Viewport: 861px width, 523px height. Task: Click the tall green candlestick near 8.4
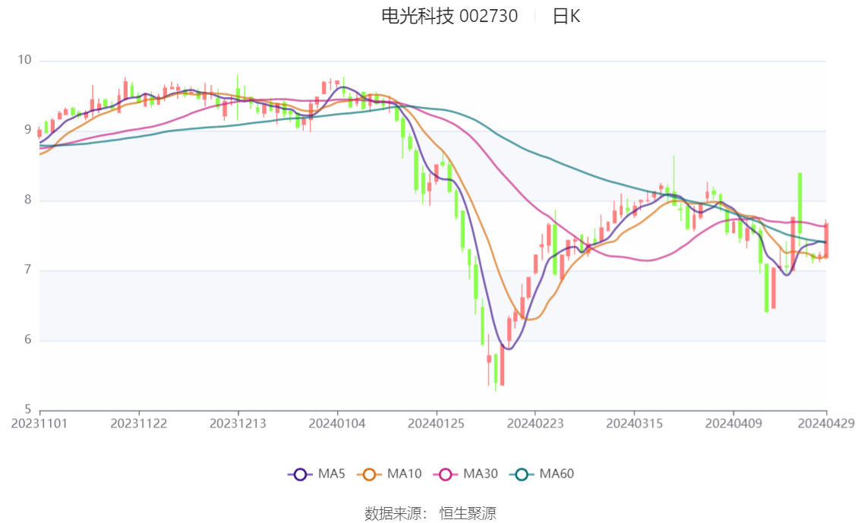799,203
